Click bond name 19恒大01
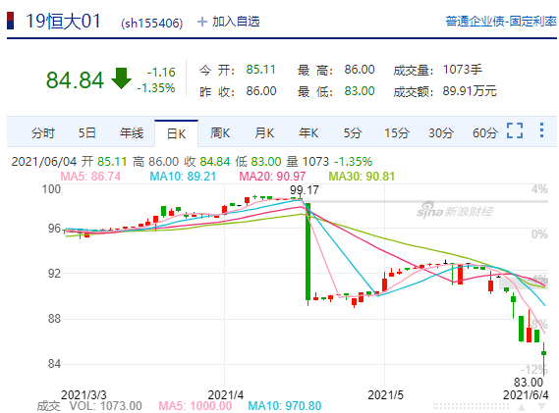 pyautogui.click(x=63, y=21)
